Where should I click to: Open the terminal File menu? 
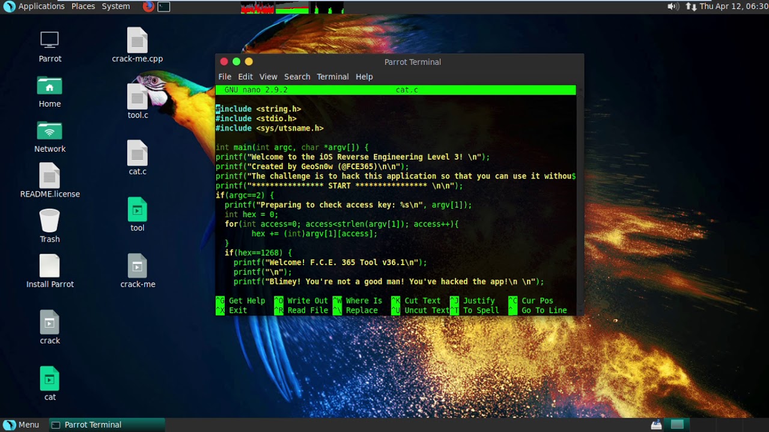pyautogui.click(x=225, y=77)
